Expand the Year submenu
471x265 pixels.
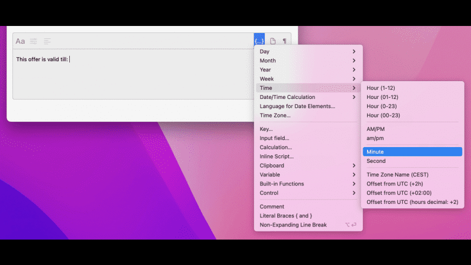pyautogui.click(x=308, y=70)
